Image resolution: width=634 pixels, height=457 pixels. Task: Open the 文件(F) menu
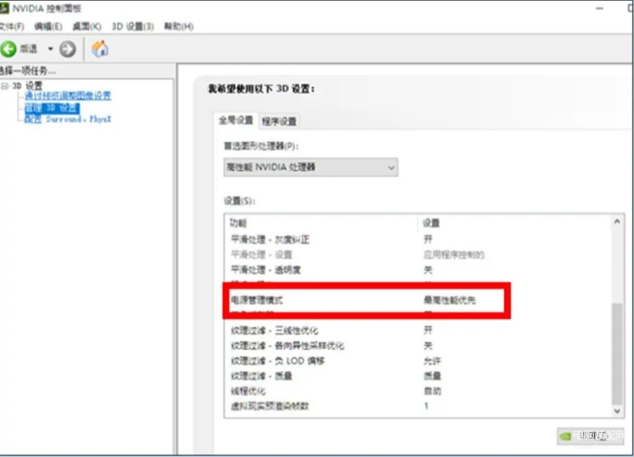pyautogui.click(x=11, y=26)
